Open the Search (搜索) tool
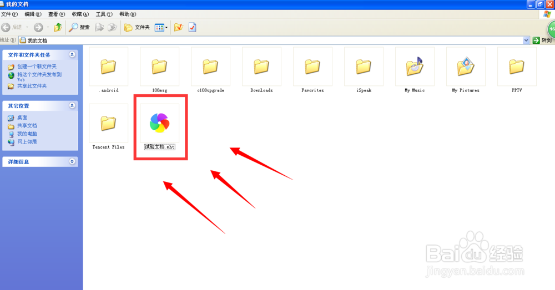 pos(79,27)
